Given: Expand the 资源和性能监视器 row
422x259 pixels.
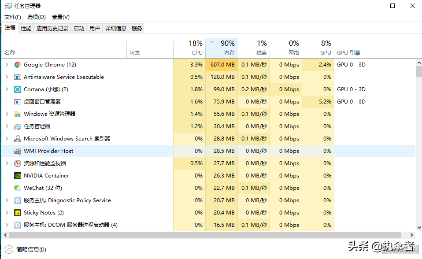Looking at the screenshot, I should [7, 163].
